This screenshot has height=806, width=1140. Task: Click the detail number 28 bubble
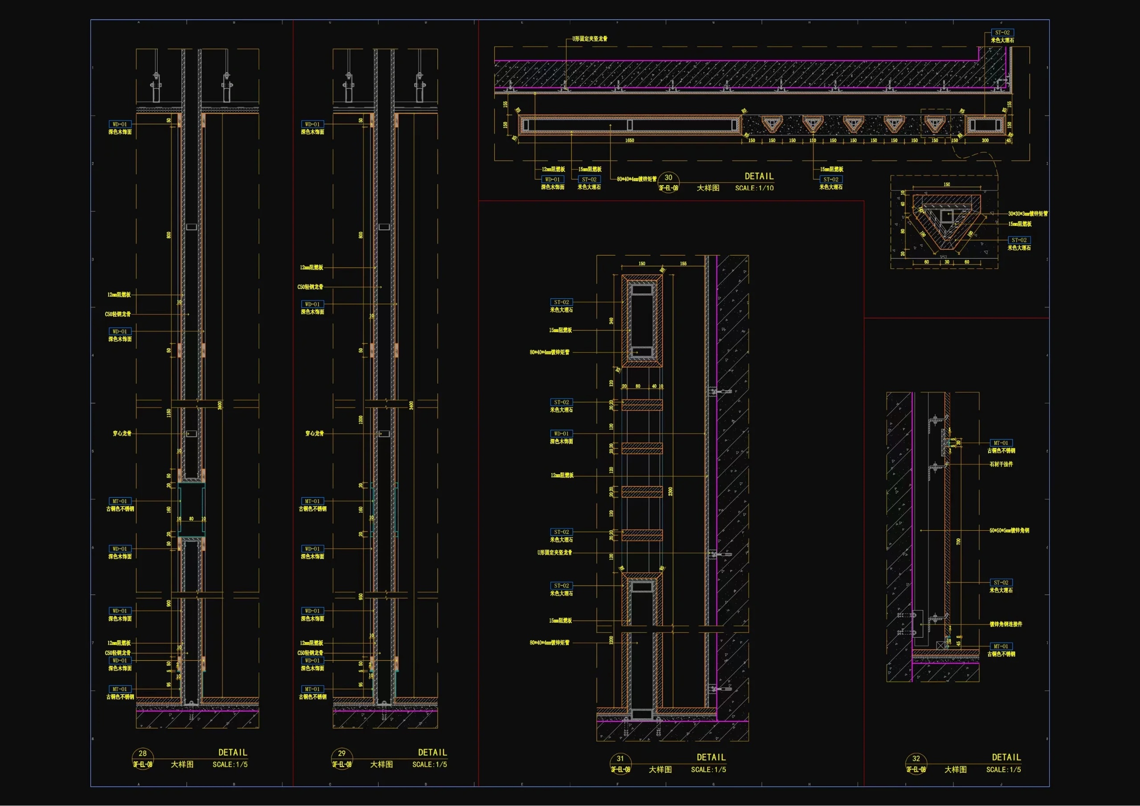[142, 758]
